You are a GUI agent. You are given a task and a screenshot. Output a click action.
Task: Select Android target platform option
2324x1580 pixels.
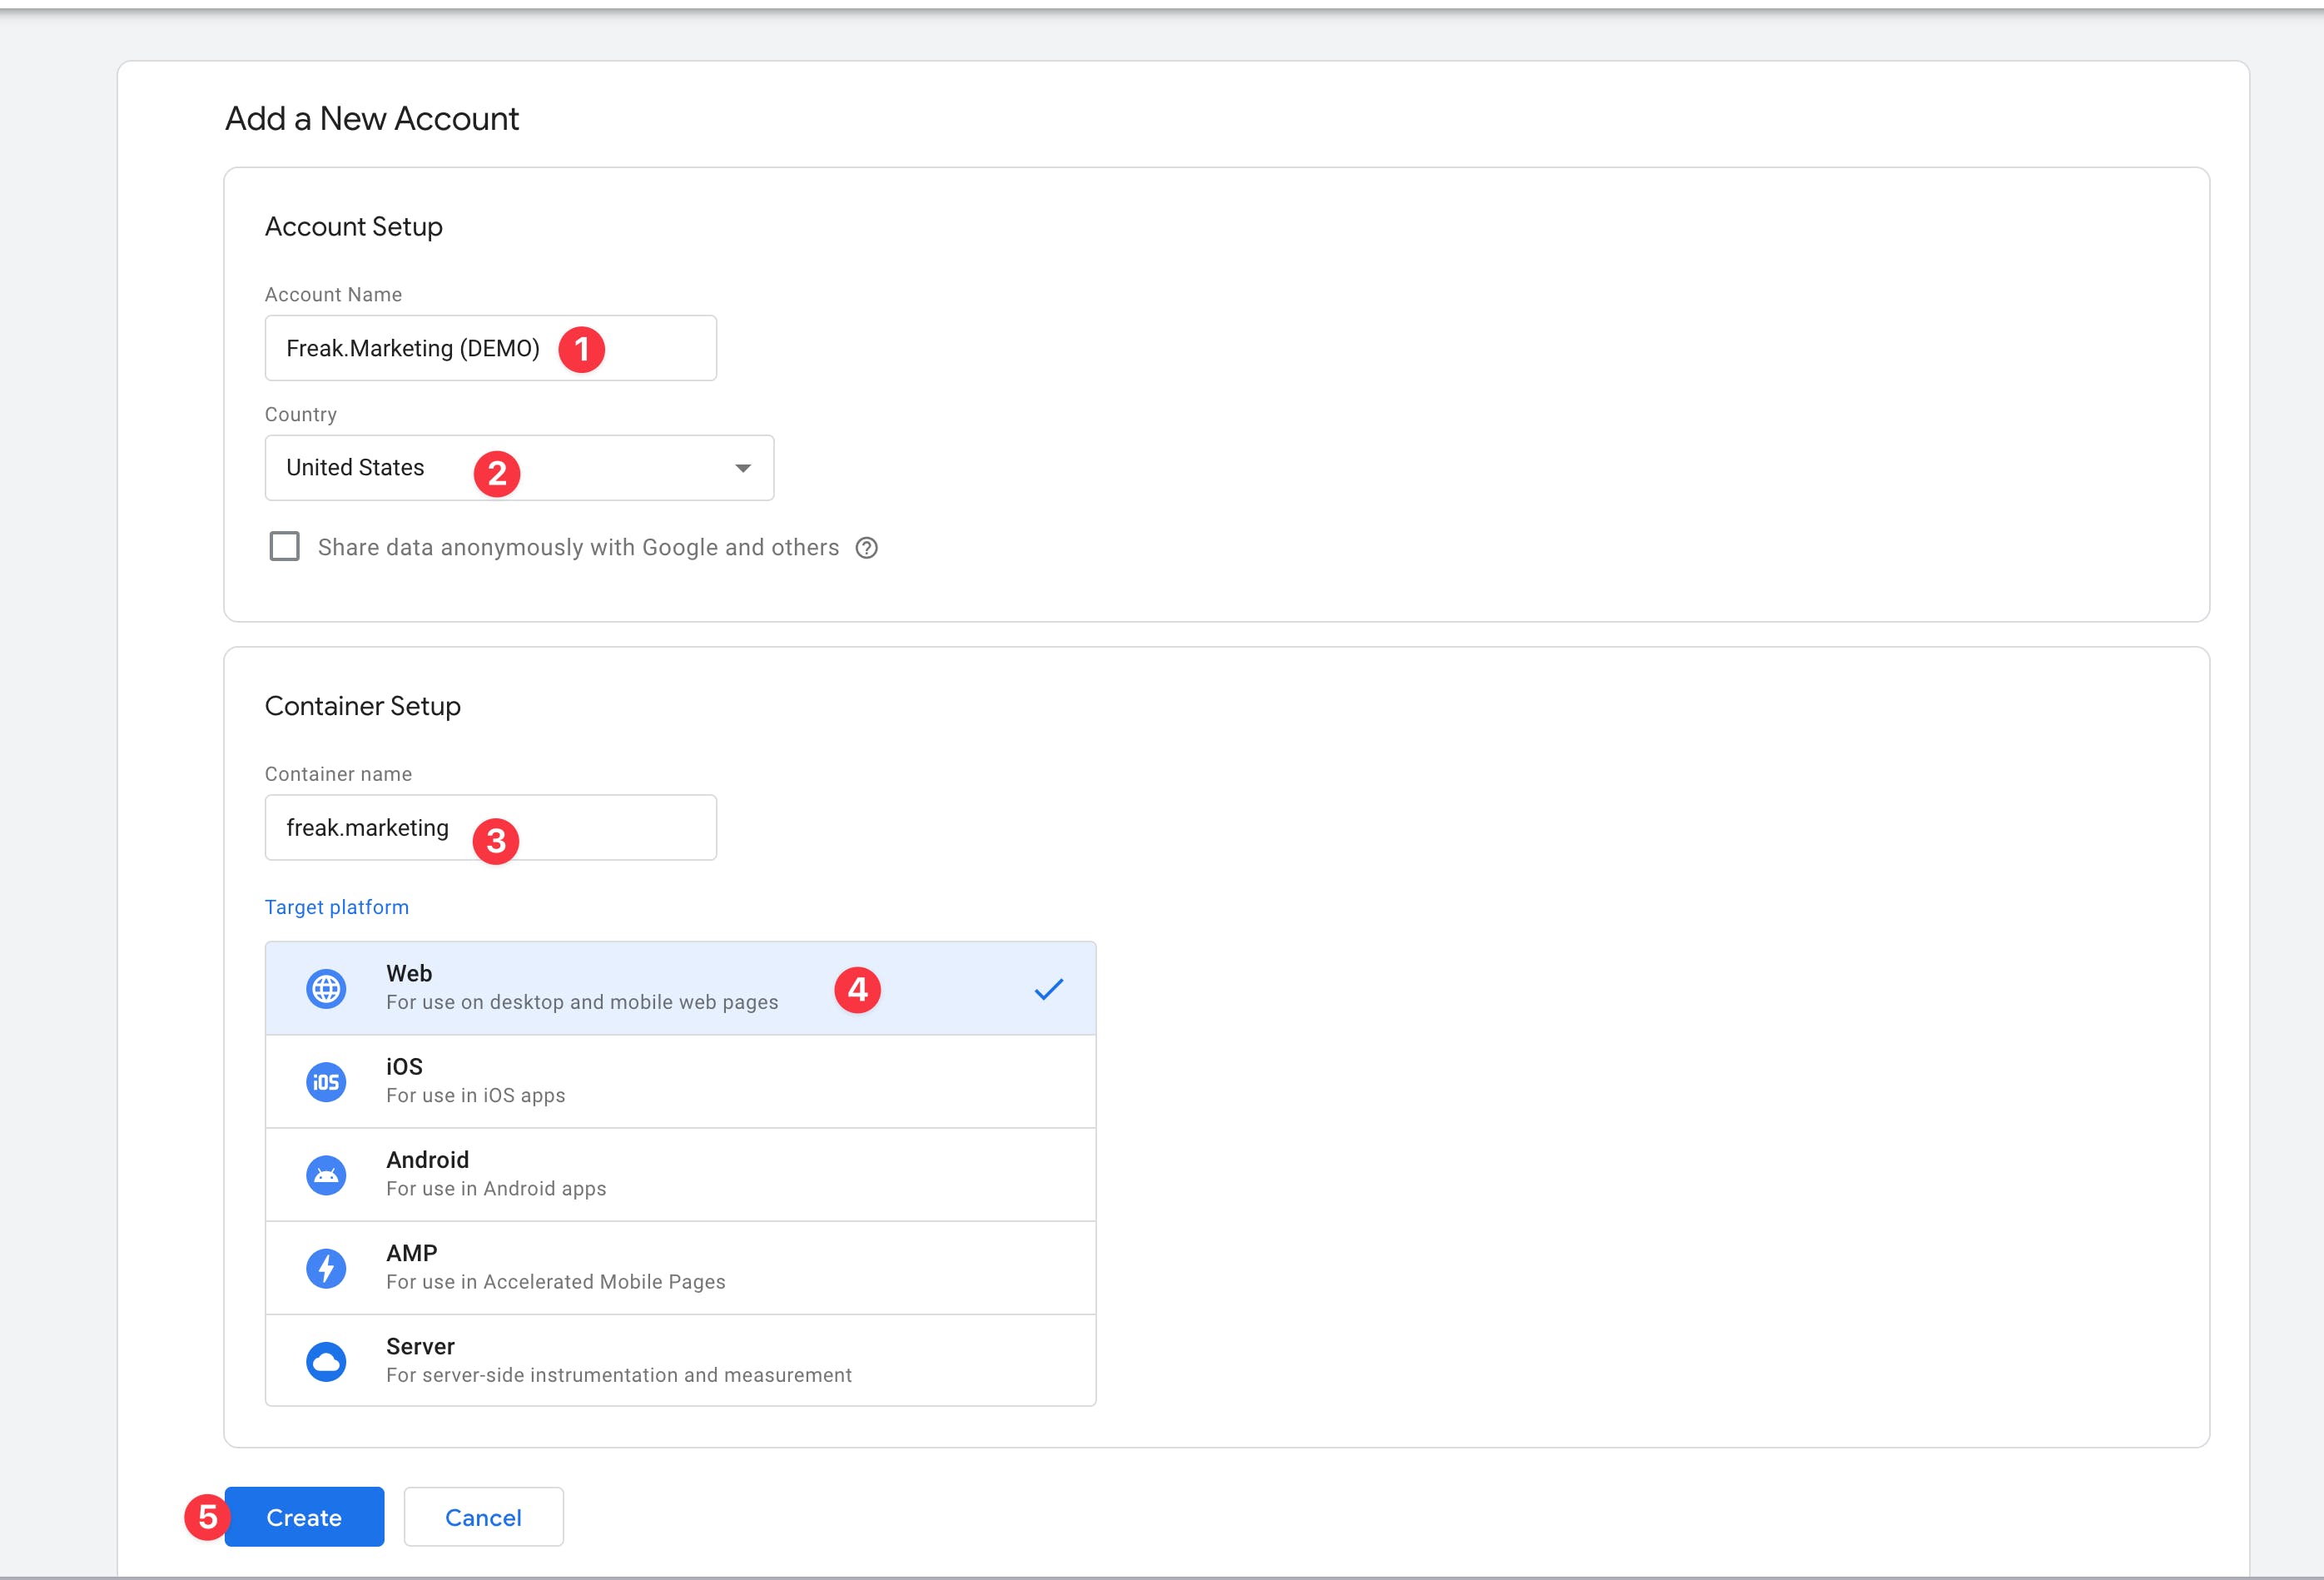point(680,1174)
